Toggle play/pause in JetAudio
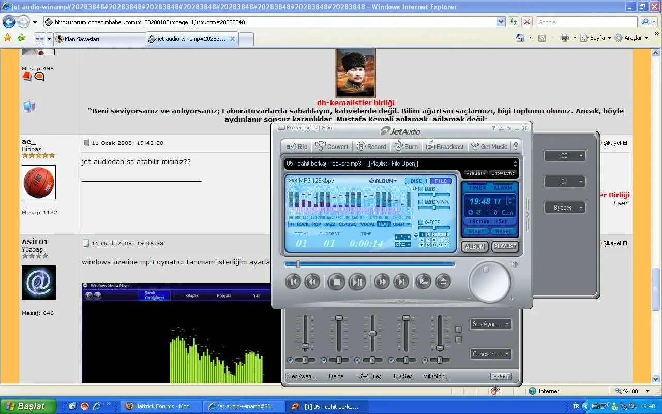The height and width of the screenshot is (414, 662). coord(357,282)
